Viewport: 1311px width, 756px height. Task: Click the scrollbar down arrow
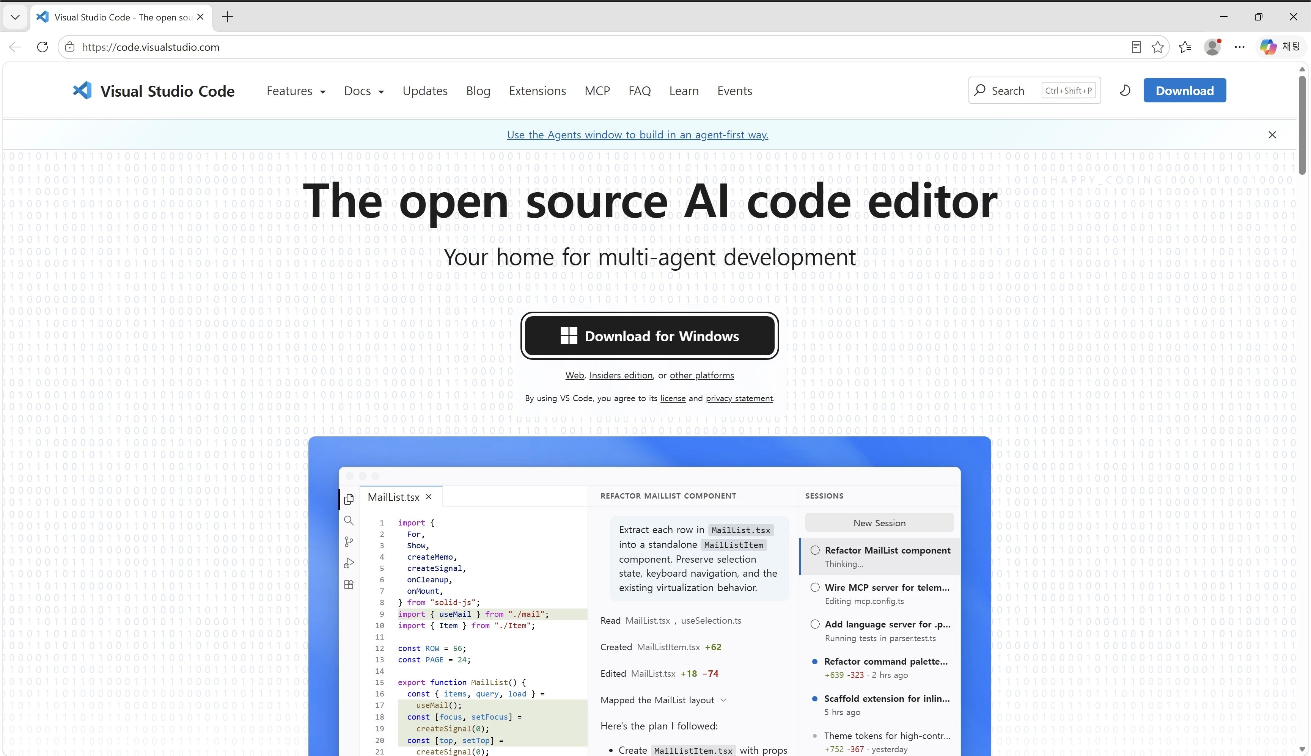coord(1302,750)
